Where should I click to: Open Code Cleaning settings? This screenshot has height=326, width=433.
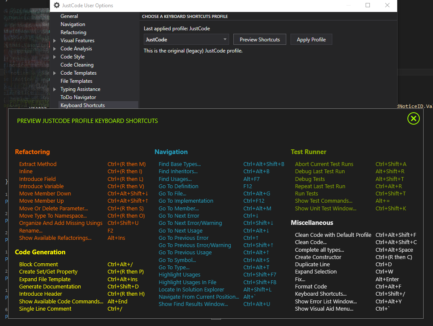(77, 65)
